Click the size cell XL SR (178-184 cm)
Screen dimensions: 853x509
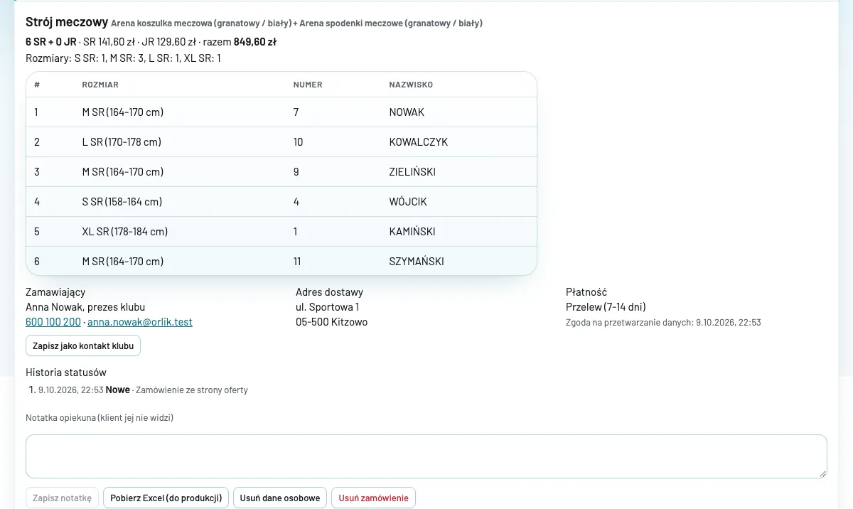click(125, 232)
